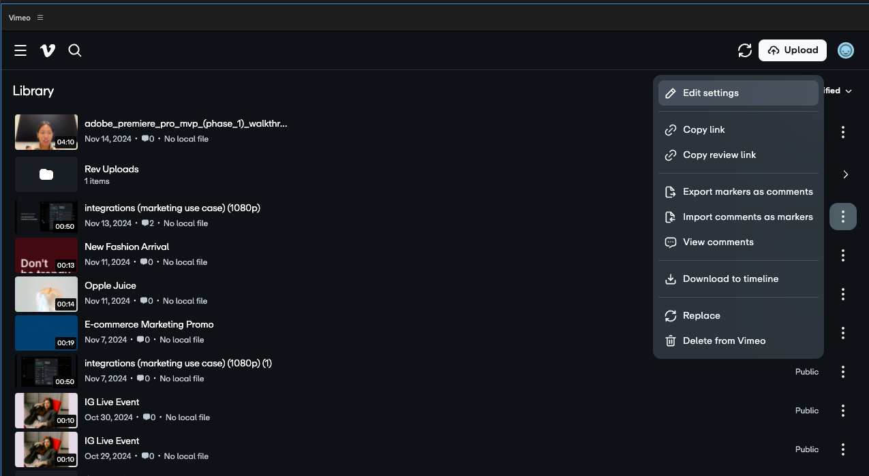
Task: Open options for Opple Juice video
Action: [x=843, y=294]
